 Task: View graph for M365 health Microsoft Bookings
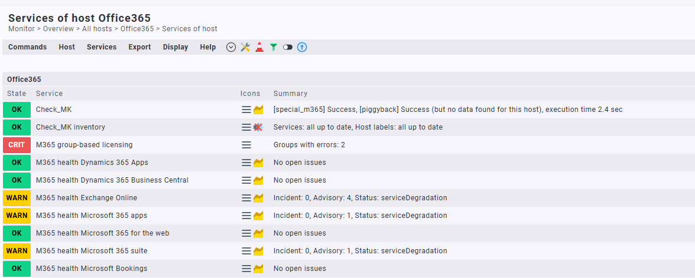tap(258, 269)
